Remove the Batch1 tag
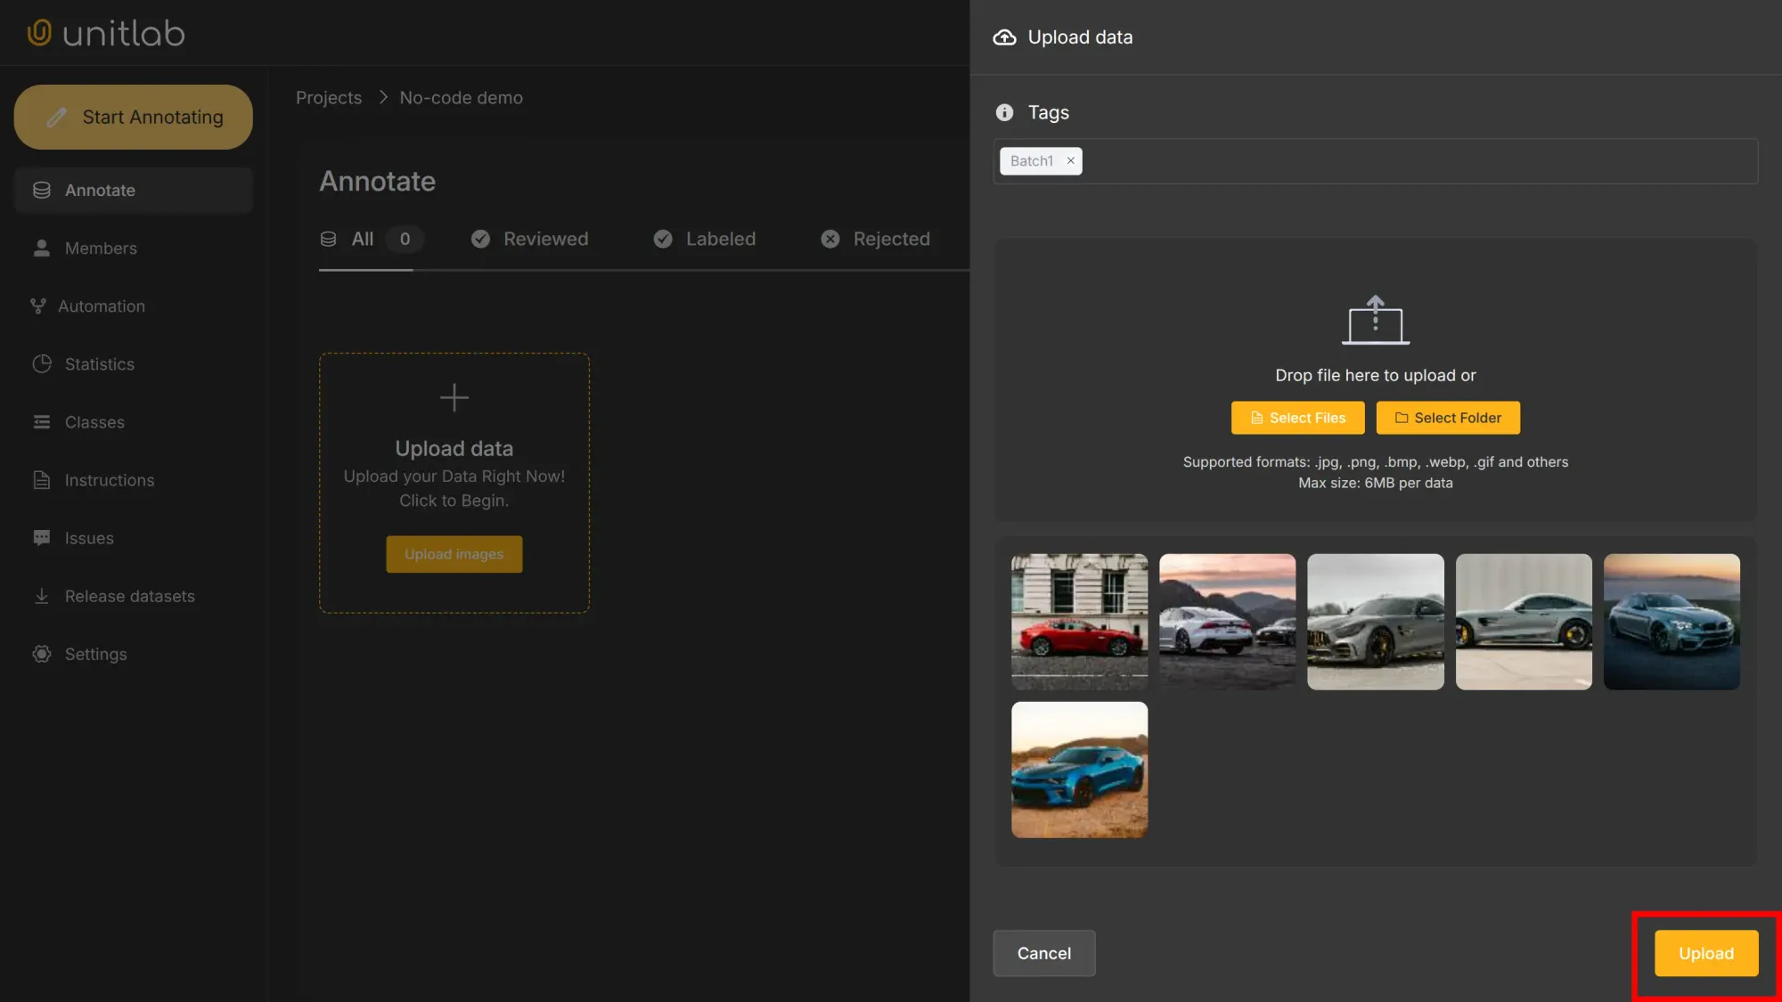1782x1002 pixels. (1070, 160)
